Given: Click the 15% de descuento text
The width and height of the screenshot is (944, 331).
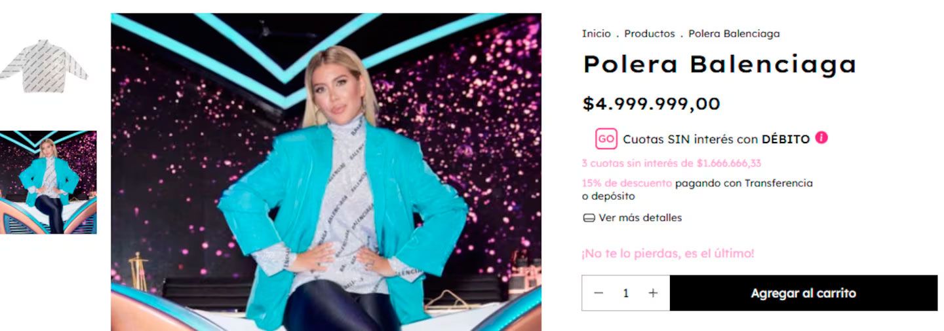Looking at the screenshot, I should tap(626, 183).
